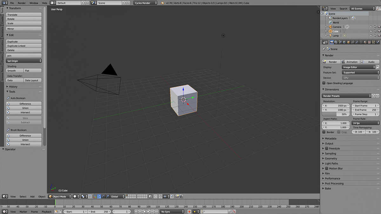This screenshot has height=214, width=381.
Task: Open the Modifiers wrench properties tab
Action: point(357,42)
